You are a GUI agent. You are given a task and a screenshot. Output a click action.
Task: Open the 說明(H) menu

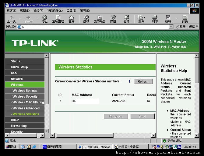click(x=85, y=11)
